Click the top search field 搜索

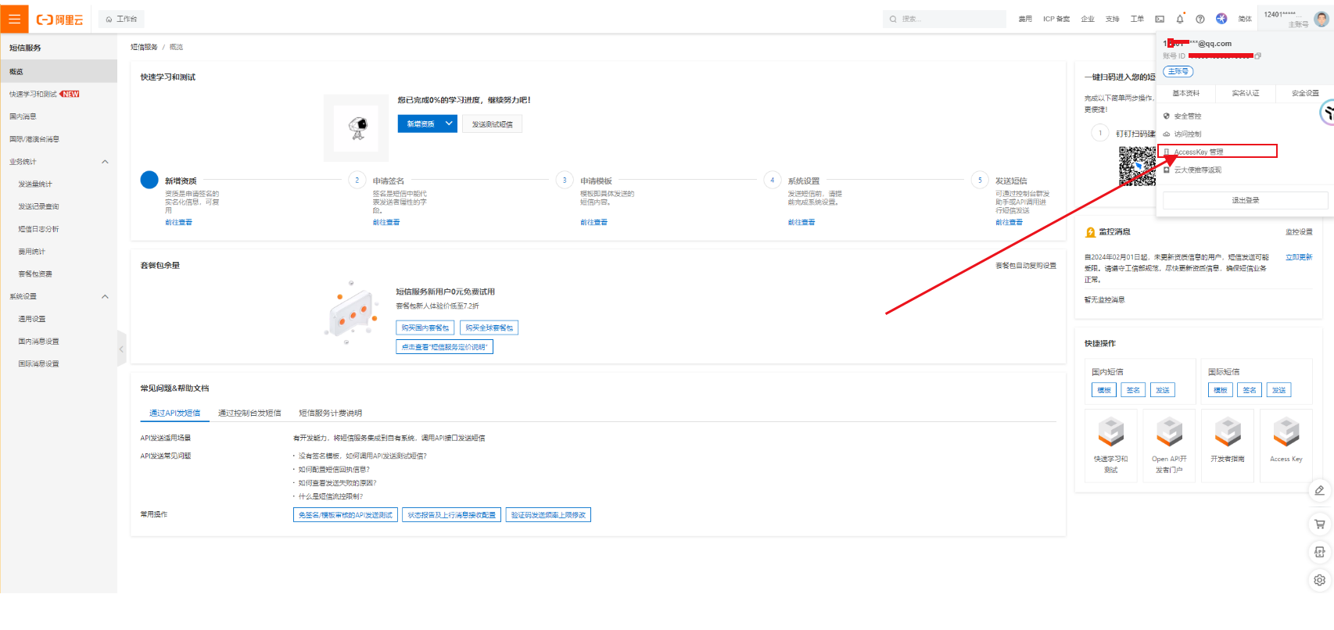pyautogui.click(x=945, y=19)
